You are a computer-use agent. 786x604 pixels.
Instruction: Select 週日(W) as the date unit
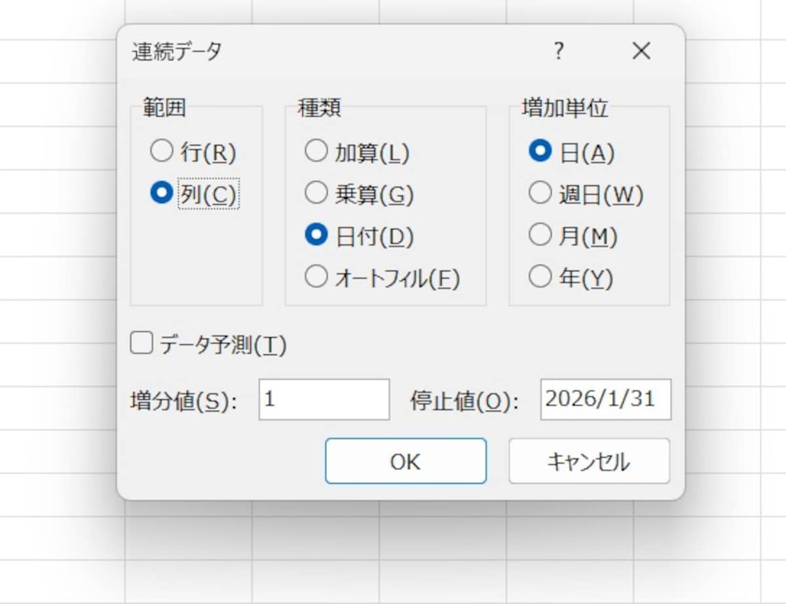coord(540,192)
